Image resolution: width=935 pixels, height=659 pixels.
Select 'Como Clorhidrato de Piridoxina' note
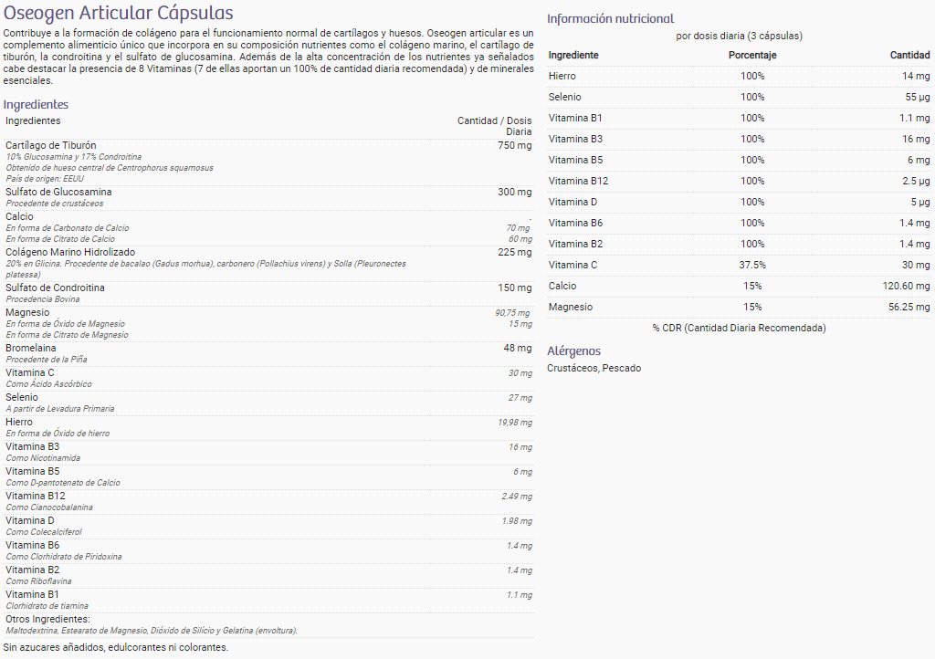(64, 557)
